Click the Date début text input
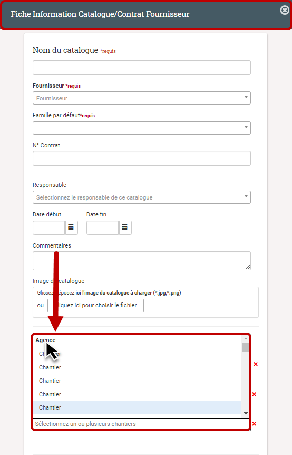This screenshot has width=292, height=455. (x=48, y=228)
